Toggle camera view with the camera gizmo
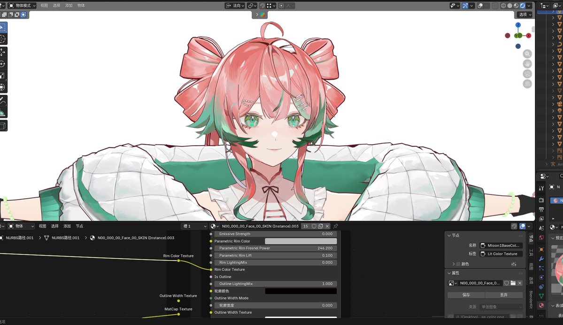The height and width of the screenshot is (325, 563). (x=527, y=74)
